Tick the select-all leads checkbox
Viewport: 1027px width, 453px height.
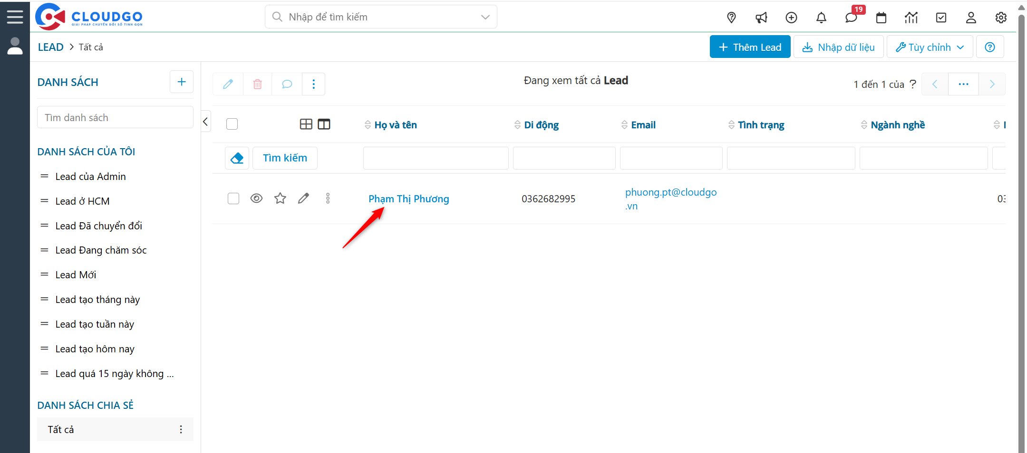point(232,124)
